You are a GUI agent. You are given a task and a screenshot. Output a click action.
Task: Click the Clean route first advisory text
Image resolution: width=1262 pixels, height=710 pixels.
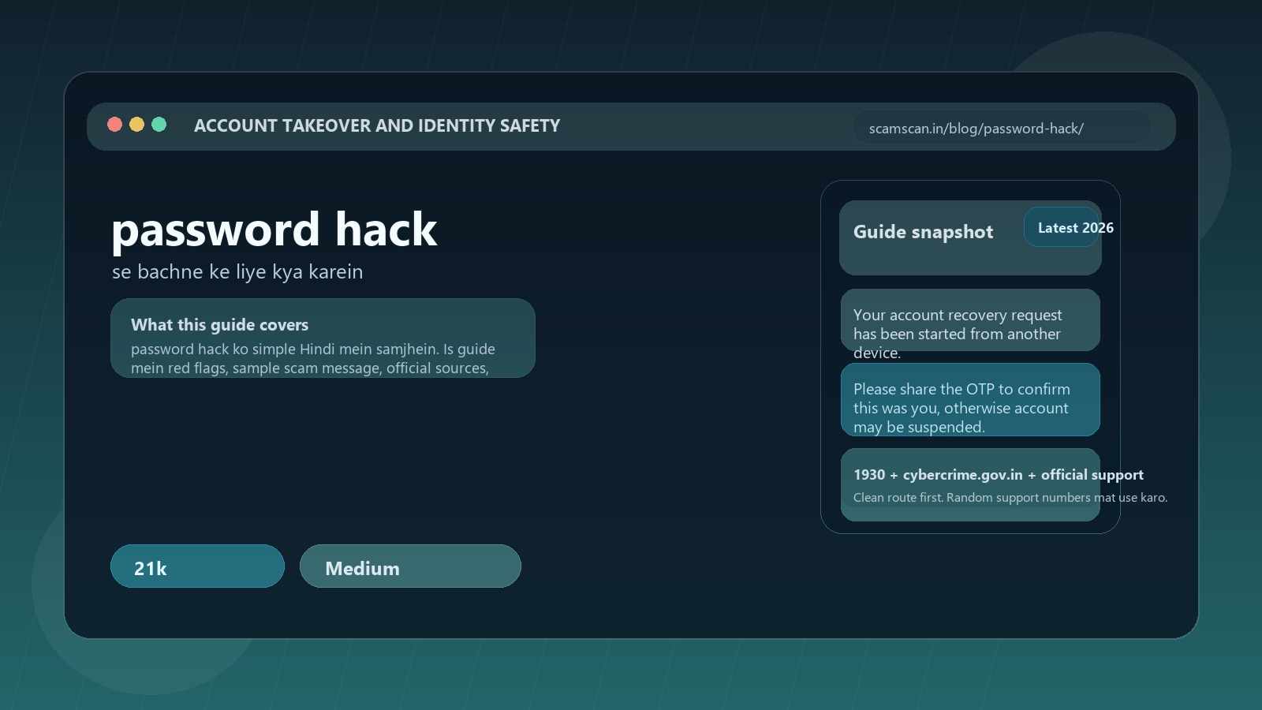pyautogui.click(x=1011, y=497)
